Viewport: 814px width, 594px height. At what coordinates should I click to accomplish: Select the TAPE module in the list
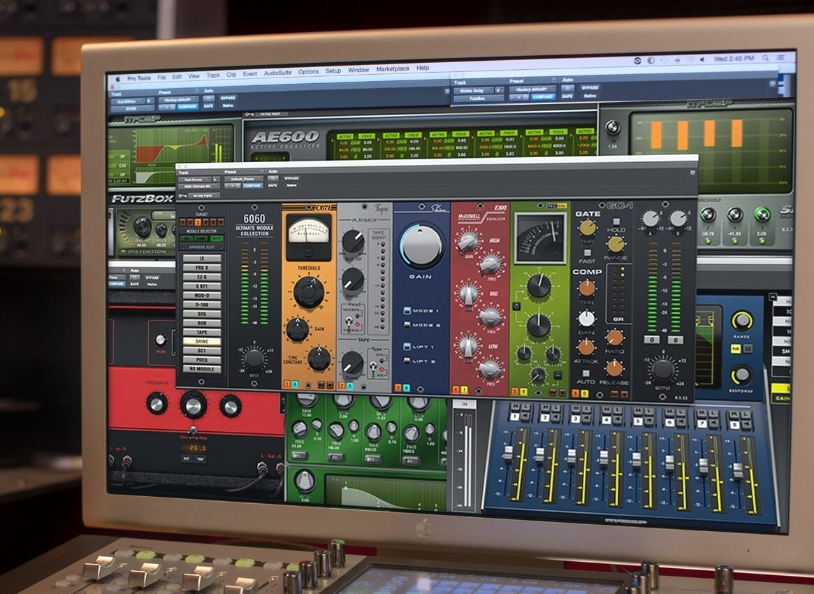202,333
